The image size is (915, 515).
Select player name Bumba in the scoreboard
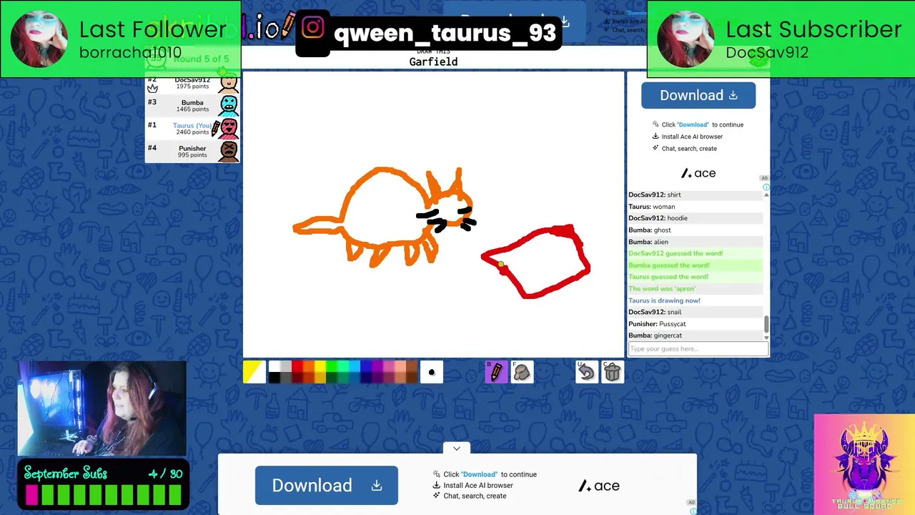pos(192,102)
